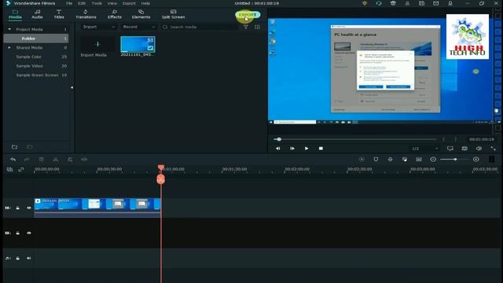503x283 pixels.
Task: Select the imported 20211101 clip thumbnail
Action: [138, 44]
